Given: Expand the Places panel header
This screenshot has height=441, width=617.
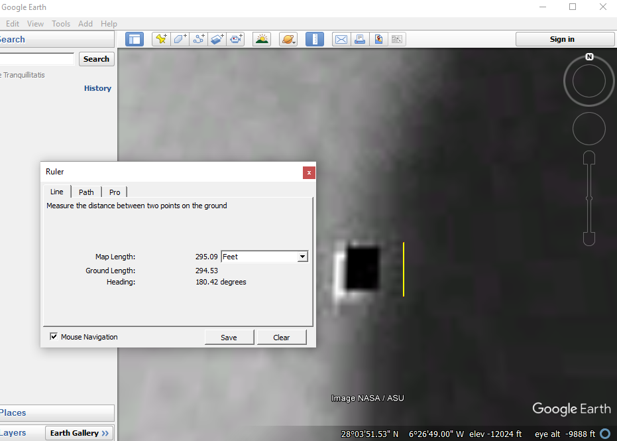Looking at the screenshot, I should [x=57, y=412].
